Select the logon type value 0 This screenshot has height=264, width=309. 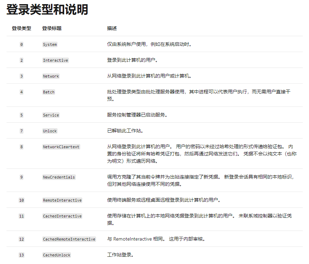pos(21,44)
